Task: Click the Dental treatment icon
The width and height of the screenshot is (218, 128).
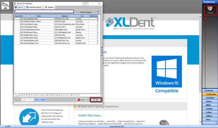Action: click(210, 10)
